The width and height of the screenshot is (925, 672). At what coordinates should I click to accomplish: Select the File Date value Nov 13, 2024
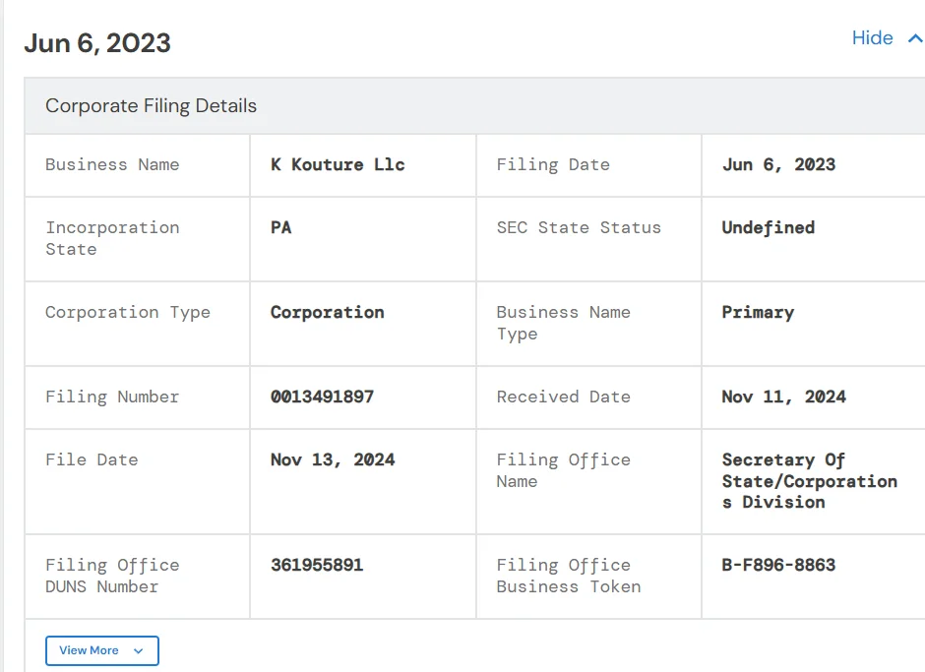tap(333, 460)
